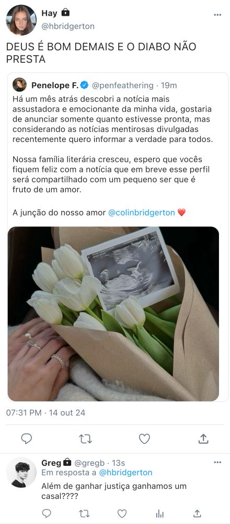The image size is (230, 524).
Task: Open Greg's profile avatar
Action: tap(21, 473)
